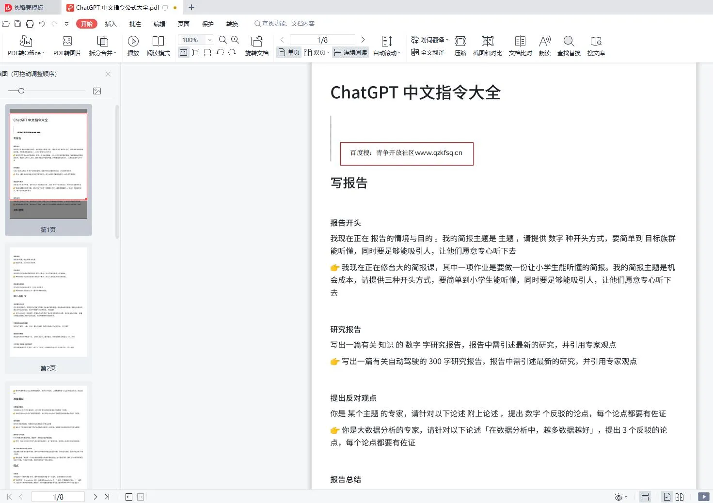Open the zoom percentage 100% dropdown

(x=210, y=40)
